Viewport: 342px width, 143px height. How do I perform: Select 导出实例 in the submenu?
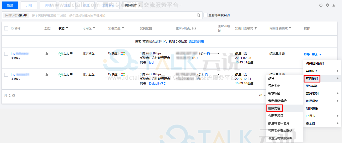(x=285, y=86)
